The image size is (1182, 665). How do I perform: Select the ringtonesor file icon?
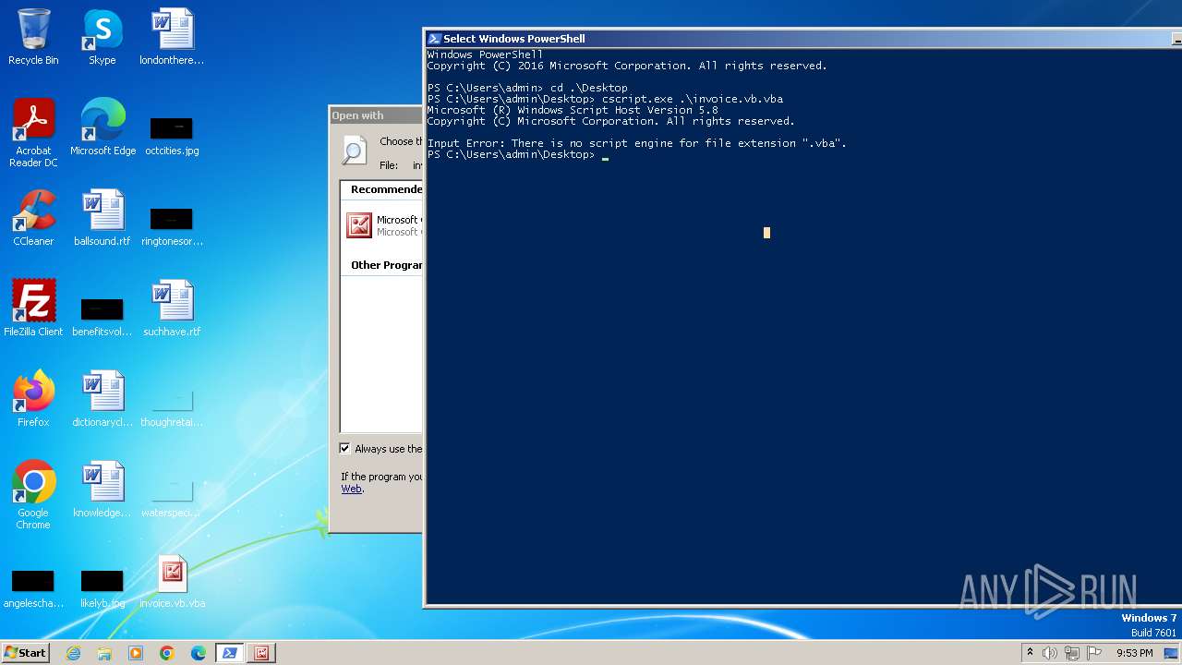click(x=172, y=225)
